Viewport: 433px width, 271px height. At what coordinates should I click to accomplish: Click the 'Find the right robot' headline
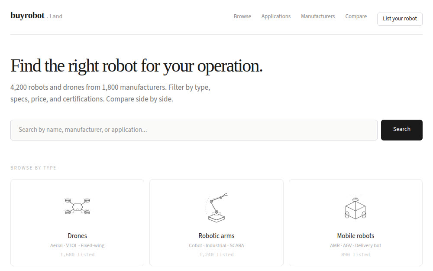pyautogui.click(x=136, y=66)
